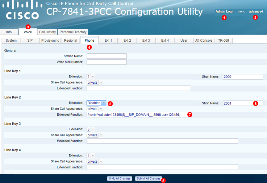Click the Voice Mail Number label
Screen dimensions: 267x183
point(70,62)
